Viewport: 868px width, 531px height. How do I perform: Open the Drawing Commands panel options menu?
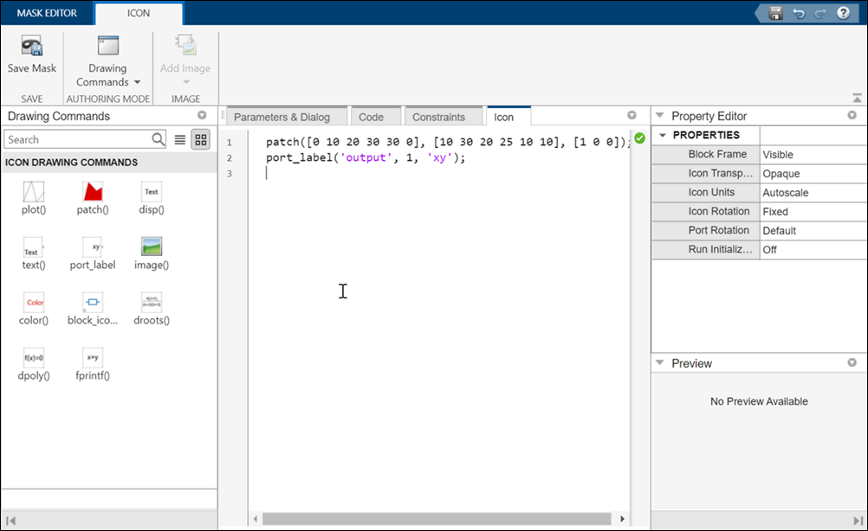[202, 116]
